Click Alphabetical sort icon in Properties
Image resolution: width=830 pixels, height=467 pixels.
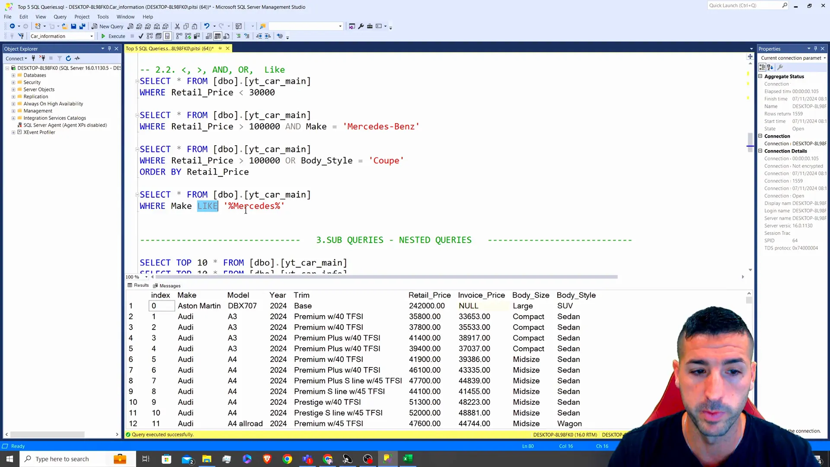[x=770, y=67]
